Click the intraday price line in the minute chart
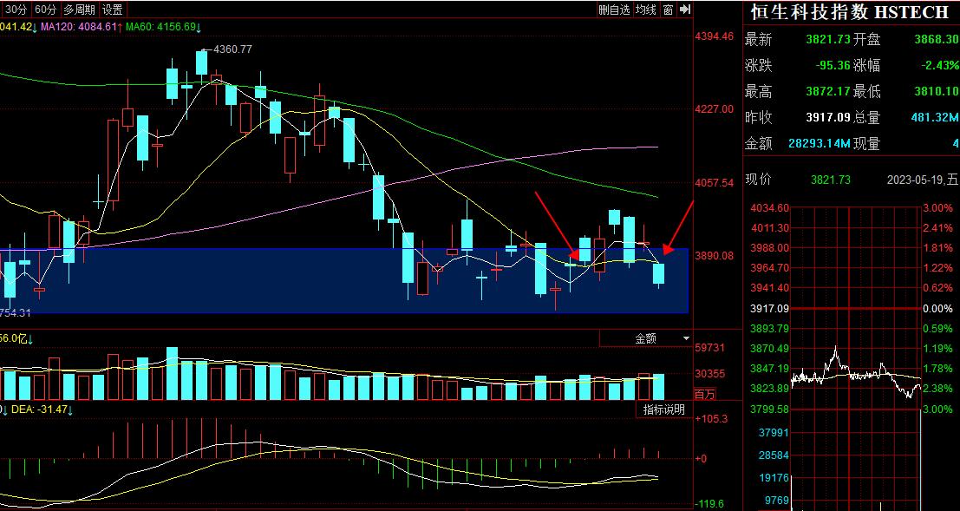The width and height of the screenshot is (960, 511). point(856,372)
